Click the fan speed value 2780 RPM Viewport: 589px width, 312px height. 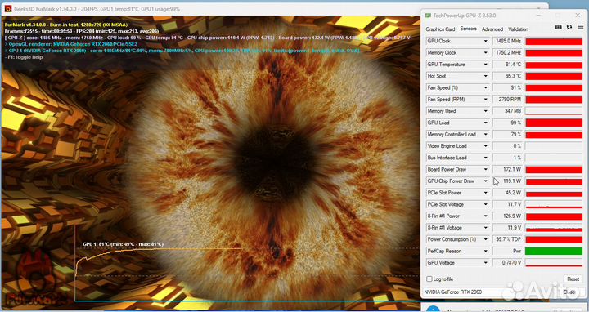[x=507, y=100]
